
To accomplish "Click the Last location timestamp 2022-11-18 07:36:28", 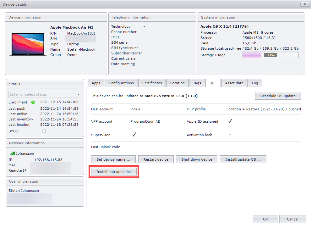I will tap(59, 125).
